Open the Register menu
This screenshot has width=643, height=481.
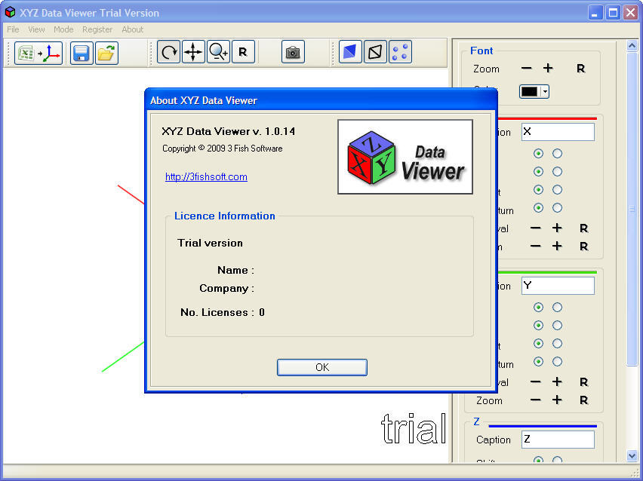(97, 29)
